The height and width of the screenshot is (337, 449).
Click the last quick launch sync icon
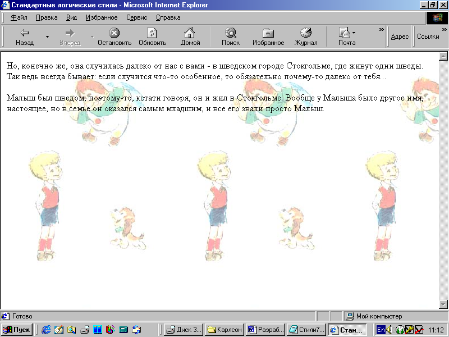(x=136, y=330)
